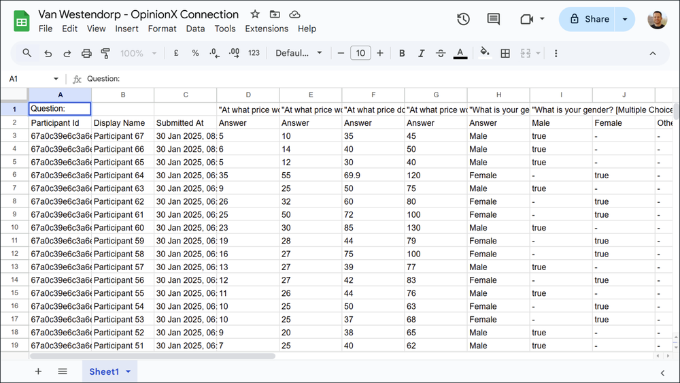The image size is (680, 383).
Task: Select cell Participant 64
Action: pos(122,176)
